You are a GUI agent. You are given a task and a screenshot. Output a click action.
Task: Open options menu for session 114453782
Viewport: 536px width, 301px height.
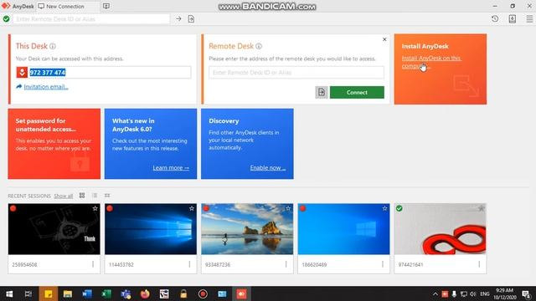coord(189,264)
